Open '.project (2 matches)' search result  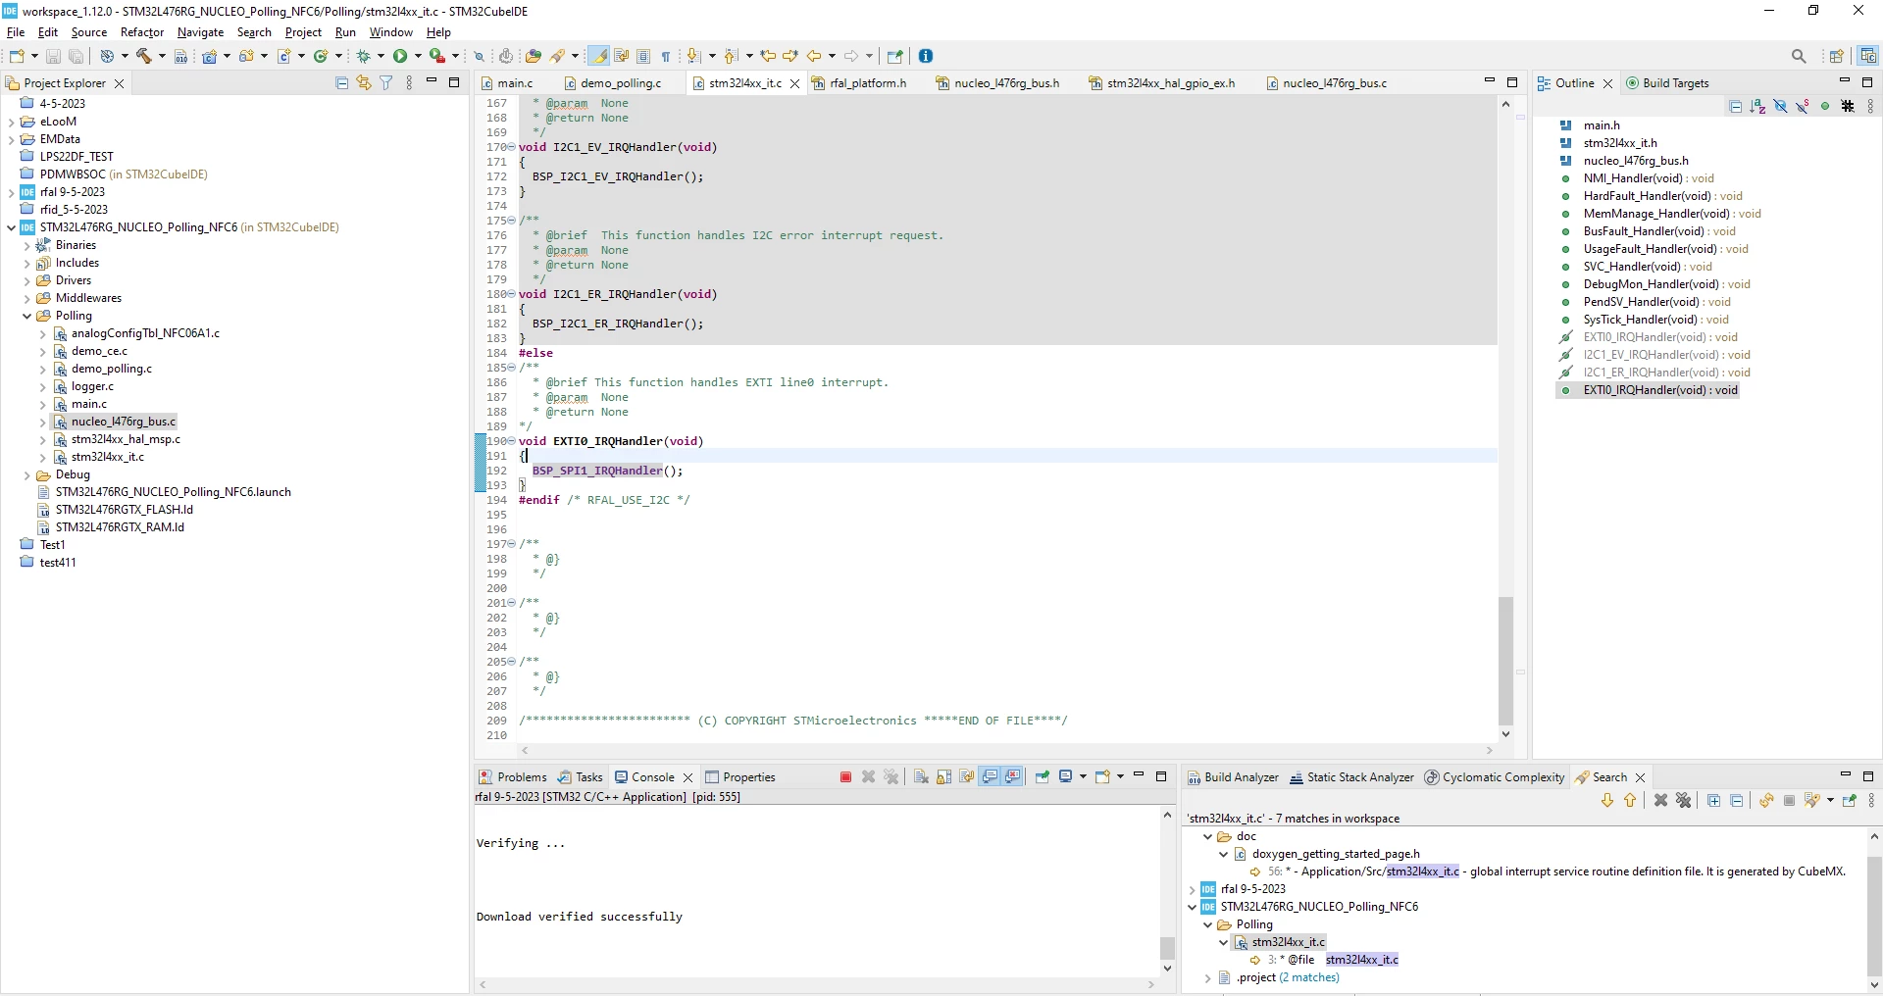click(1287, 977)
